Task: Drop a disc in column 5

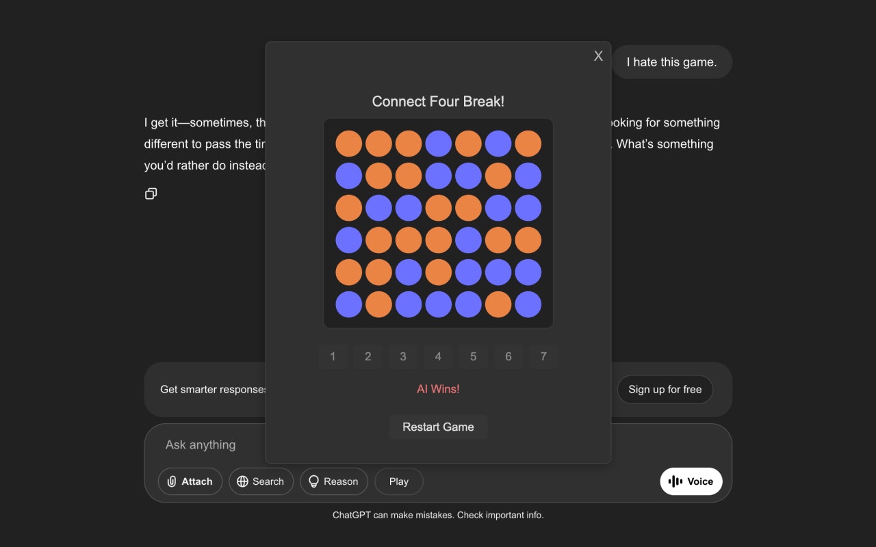Action: (473, 356)
